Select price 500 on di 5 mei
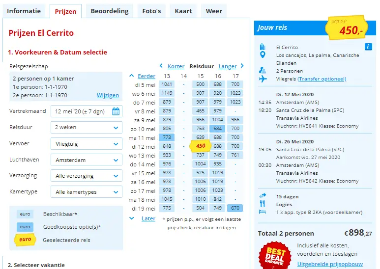This screenshot has height=269, width=380. 200,84
